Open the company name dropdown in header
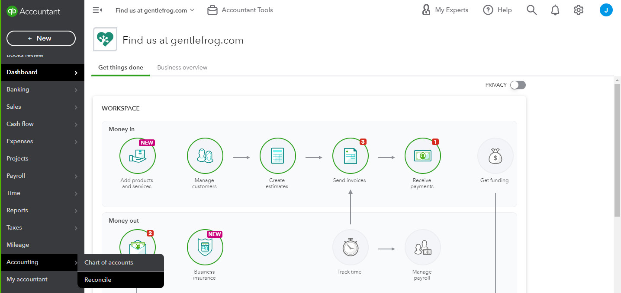Viewport: 621px width, 293px height. (x=155, y=10)
